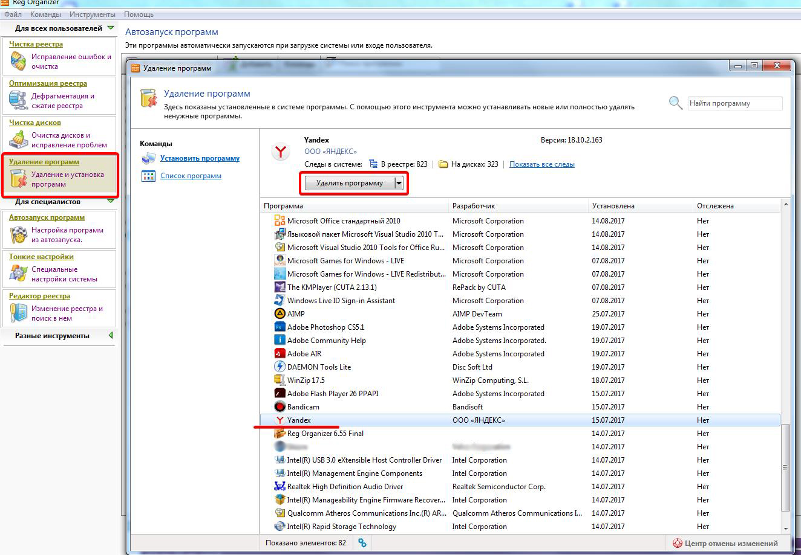Click the Intel Manageability Engine Firmware icon
The height and width of the screenshot is (555, 801).
click(280, 499)
